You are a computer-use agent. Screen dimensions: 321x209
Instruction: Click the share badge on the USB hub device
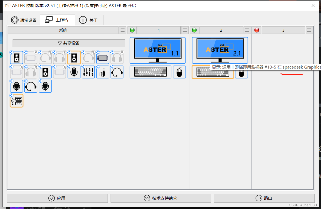click(11, 95)
